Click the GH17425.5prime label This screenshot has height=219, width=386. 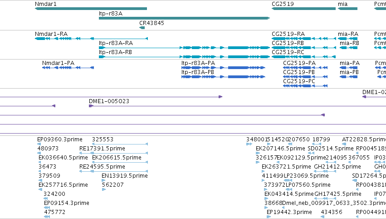coord(338,194)
